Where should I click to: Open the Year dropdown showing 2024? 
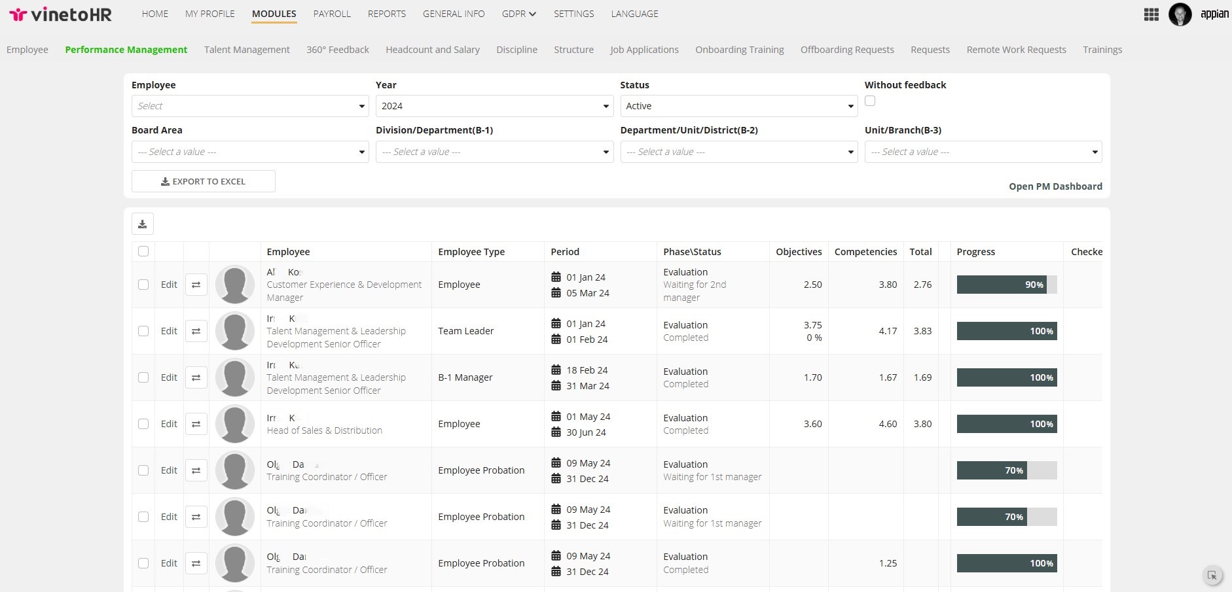click(494, 106)
